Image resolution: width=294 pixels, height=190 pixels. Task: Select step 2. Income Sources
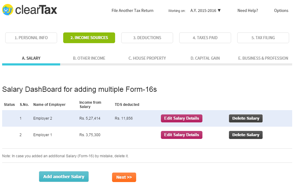pos(89,38)
